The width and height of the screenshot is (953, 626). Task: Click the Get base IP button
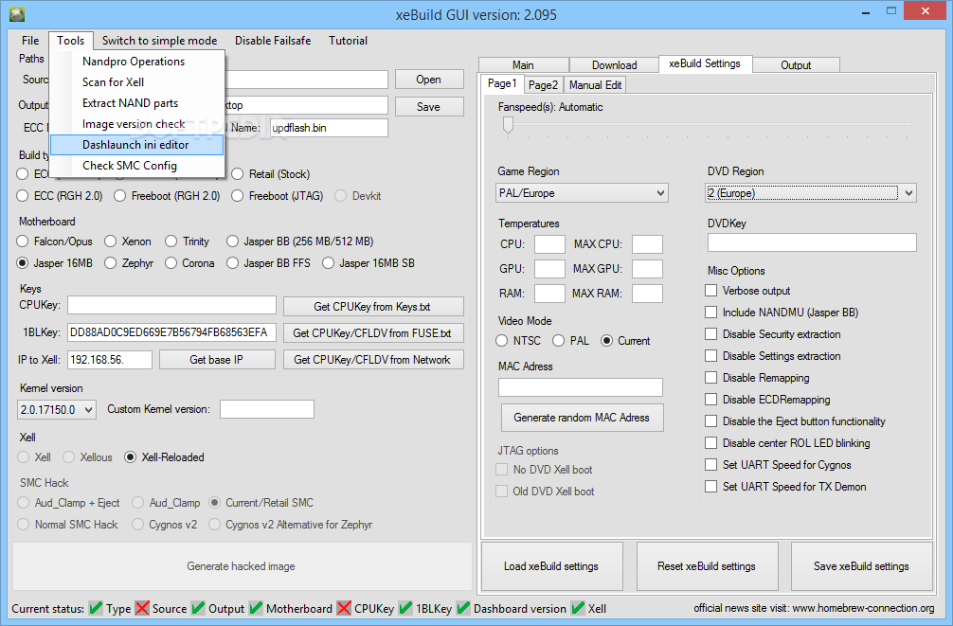217,360
